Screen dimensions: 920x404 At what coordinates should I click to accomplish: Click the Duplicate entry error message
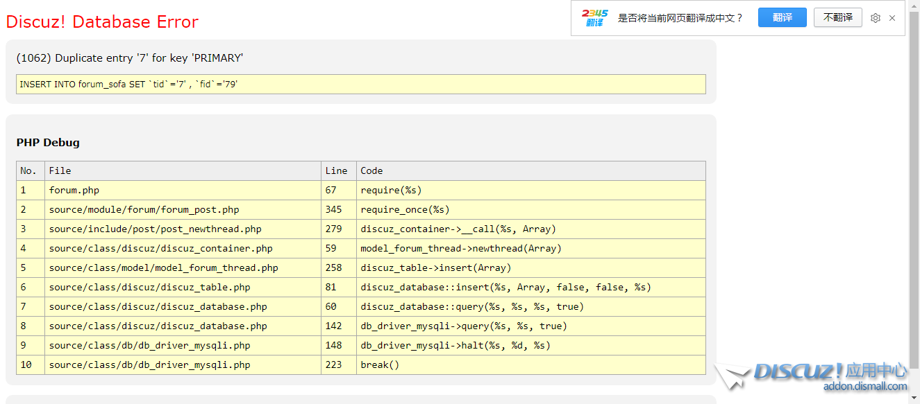click(130, 58)
